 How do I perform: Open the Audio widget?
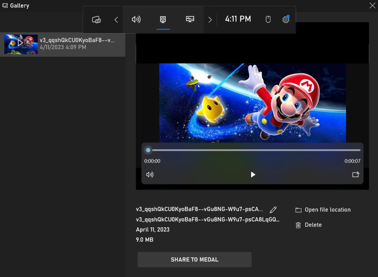pyautogui.click(x=136, y=20)
